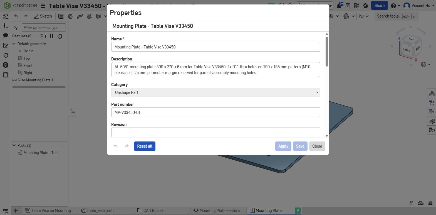Close the Properties dialog

tap(317, 146)
